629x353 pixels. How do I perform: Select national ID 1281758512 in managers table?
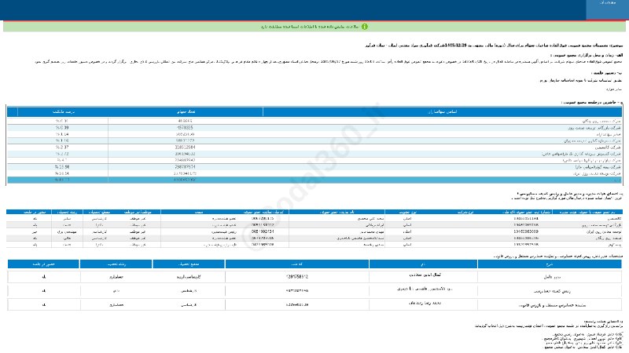[x=297, y=277]
